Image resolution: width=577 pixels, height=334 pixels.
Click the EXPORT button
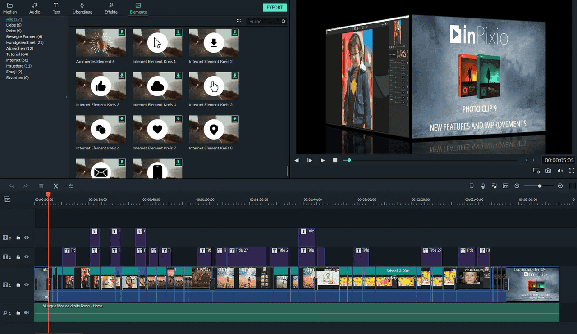pyautogui.click(x=275, y=7)
